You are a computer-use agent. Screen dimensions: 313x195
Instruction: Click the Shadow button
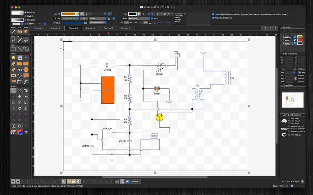tap(135, 182)
